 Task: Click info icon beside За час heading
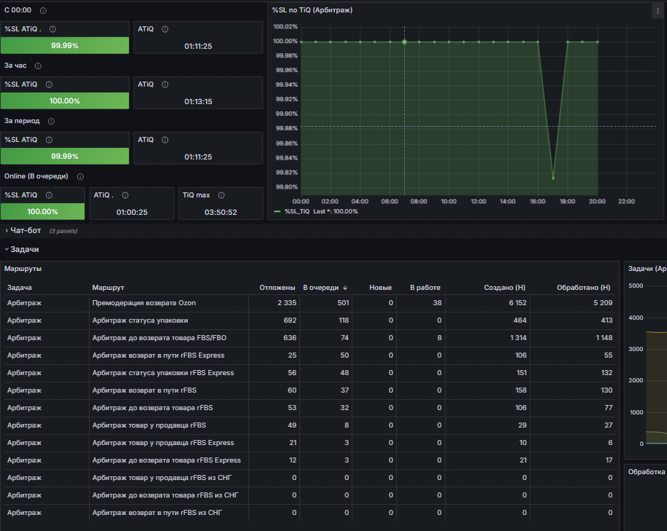tap(38, 66)
